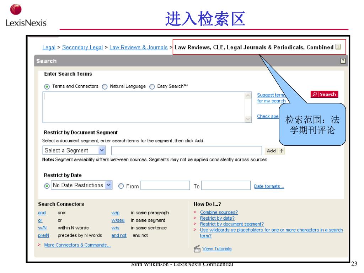Click the source info icon after Combined
Image resolution: width=364 pixels, height=273 pixels.
tap(338, 47)
